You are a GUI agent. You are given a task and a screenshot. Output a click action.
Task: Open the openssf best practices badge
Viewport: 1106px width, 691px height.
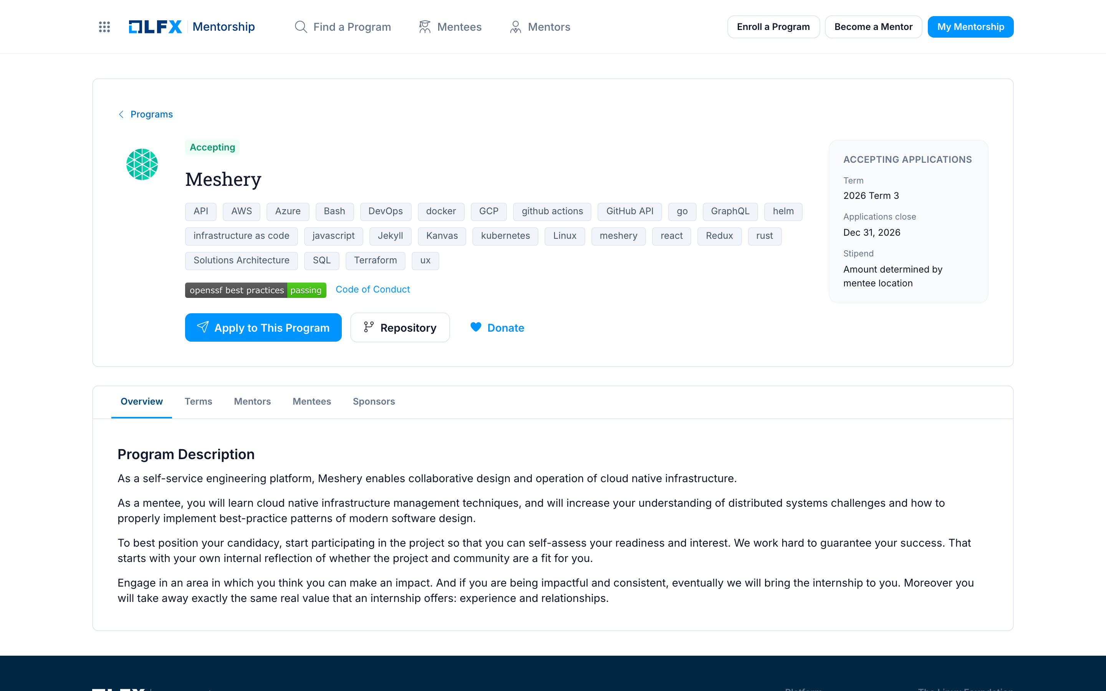click(x=255, y=290)
